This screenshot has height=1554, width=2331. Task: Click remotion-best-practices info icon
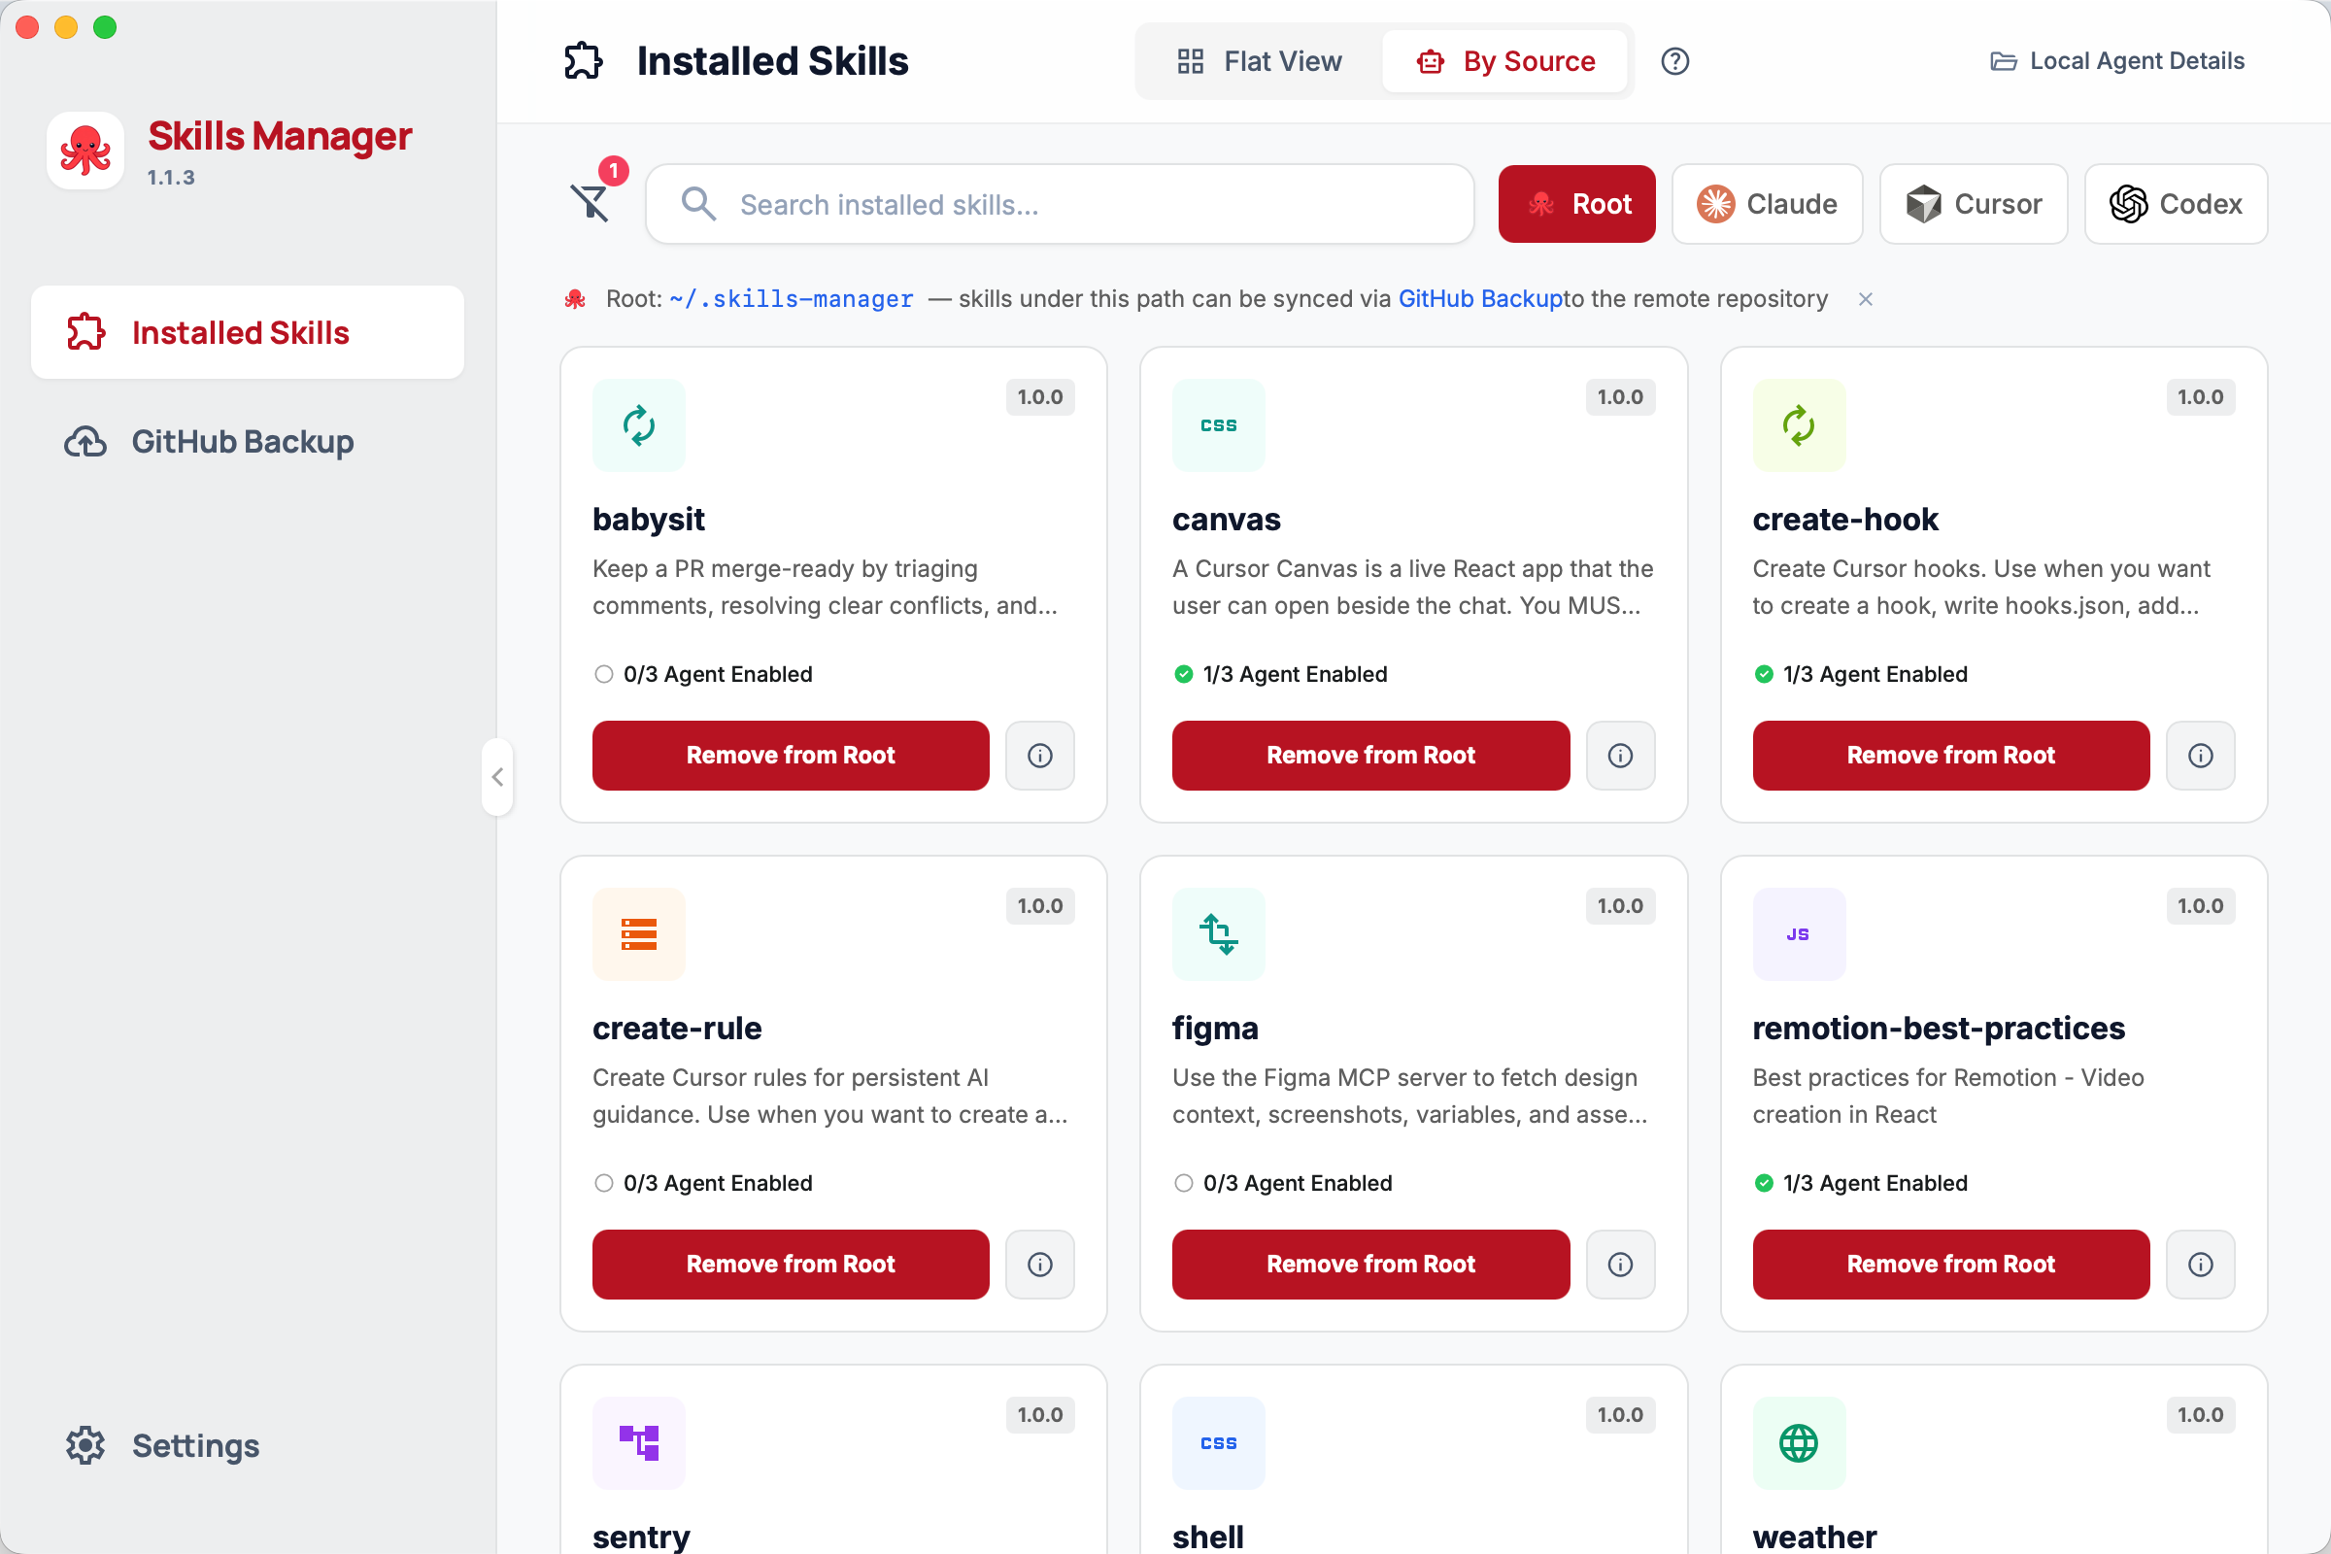2199,1264
